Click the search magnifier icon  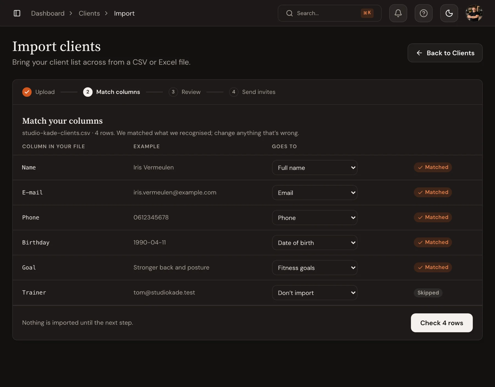(289, 13)
